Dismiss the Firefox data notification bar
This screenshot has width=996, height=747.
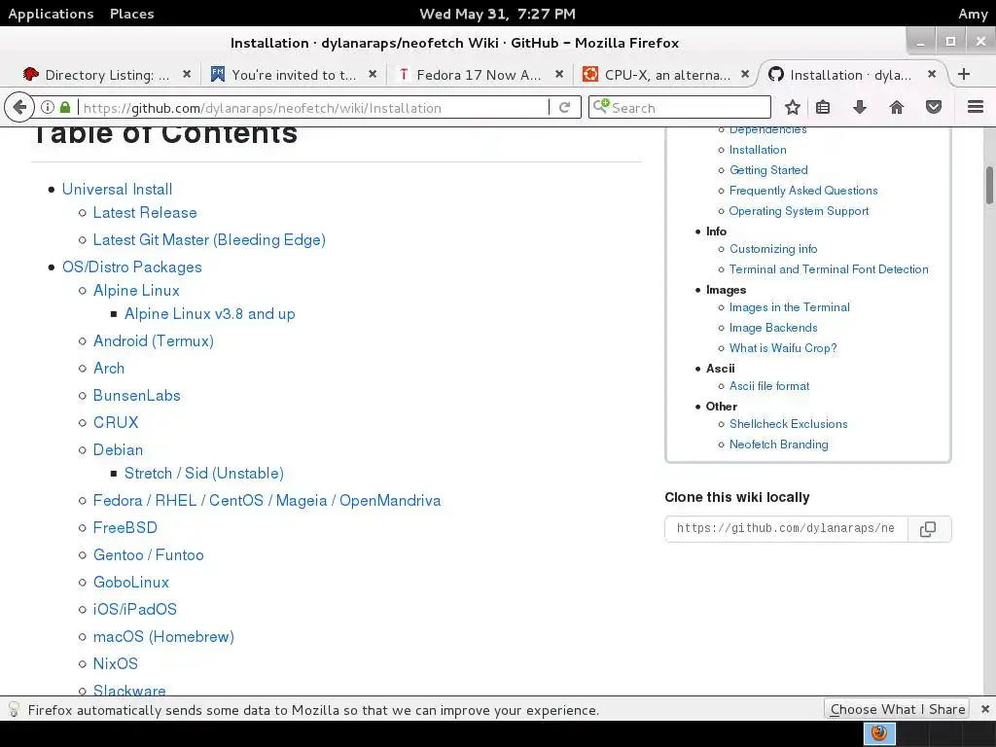[984, 709]
